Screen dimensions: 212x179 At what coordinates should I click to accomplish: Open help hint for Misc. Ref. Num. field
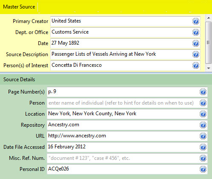coord(203,158)
